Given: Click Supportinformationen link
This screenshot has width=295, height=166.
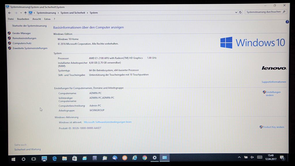Looking at the screenshot, I should (x=274, y=82).
